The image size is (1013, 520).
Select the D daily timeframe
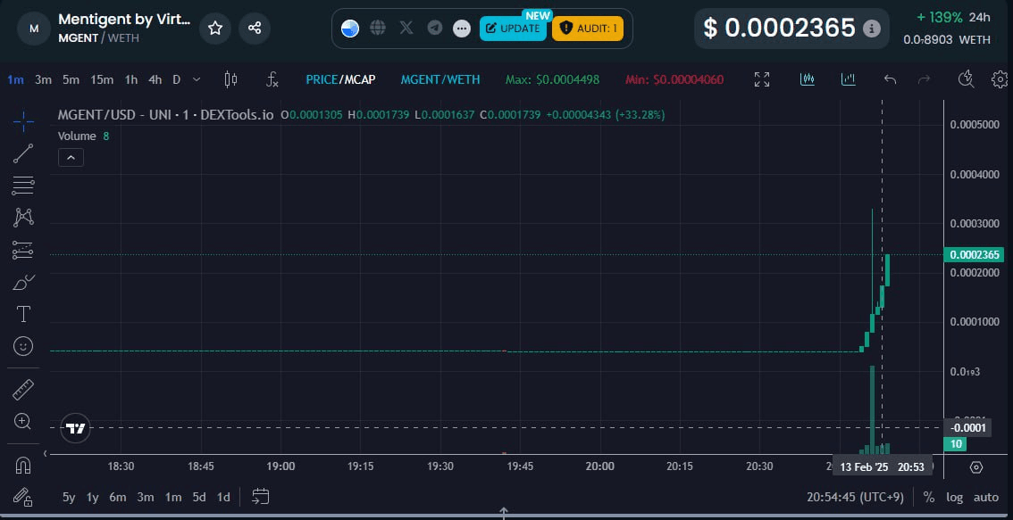click(x=176, y=80)
